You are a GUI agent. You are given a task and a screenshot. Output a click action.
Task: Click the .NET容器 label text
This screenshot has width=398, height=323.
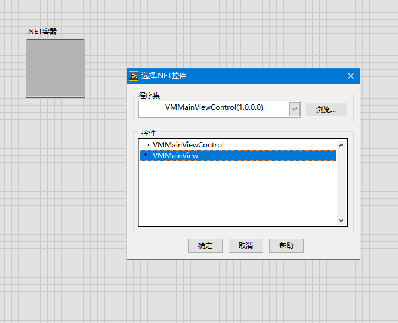click(42, 32)
